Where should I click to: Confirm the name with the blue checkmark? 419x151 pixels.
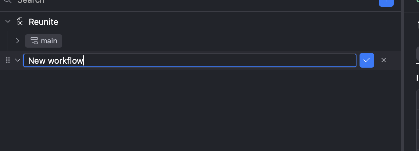coord(367,60)
